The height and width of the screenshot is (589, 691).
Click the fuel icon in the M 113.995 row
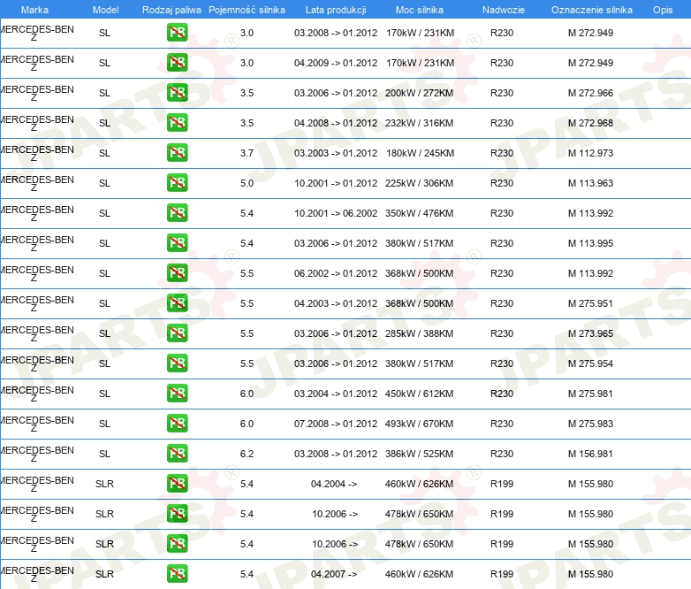coord(177,243)
